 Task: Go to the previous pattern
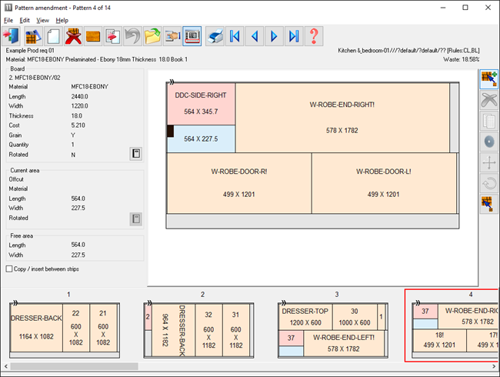pos(255,36)
